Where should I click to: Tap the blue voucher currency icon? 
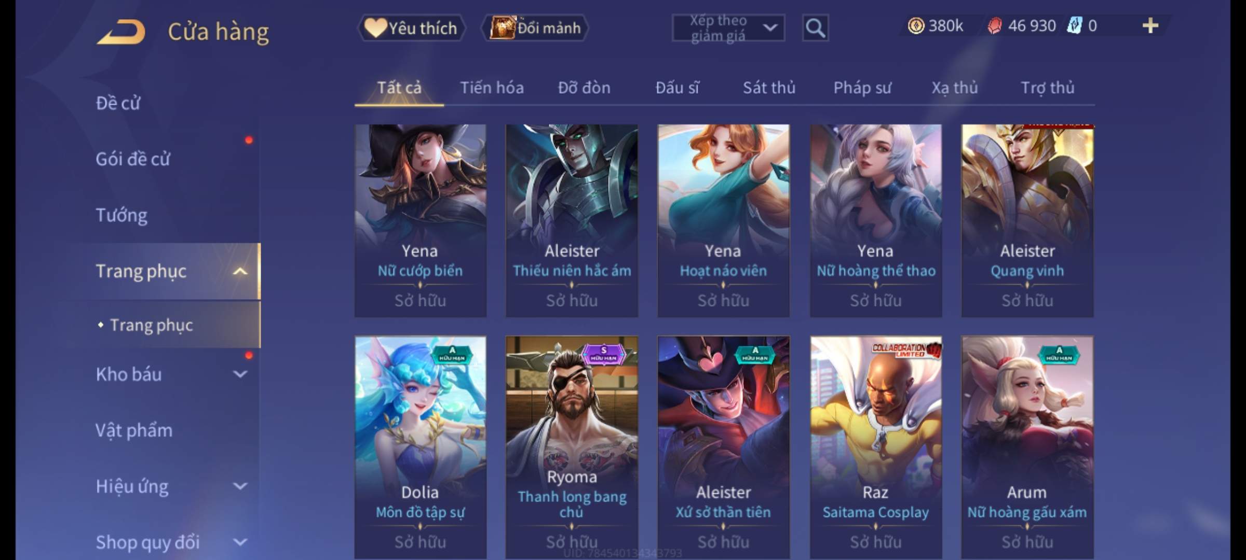pos(1074,26)
